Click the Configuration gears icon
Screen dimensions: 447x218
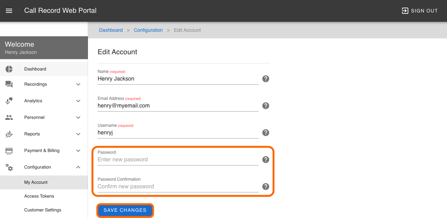point(9,167)
